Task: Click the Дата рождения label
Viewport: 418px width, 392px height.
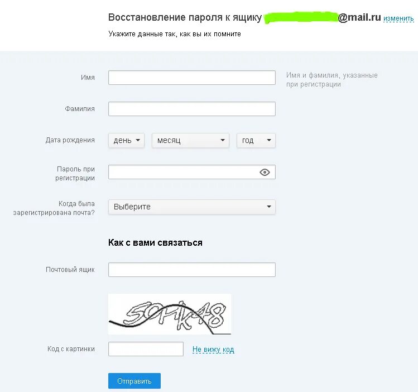Action: click(x=70, y=140)
